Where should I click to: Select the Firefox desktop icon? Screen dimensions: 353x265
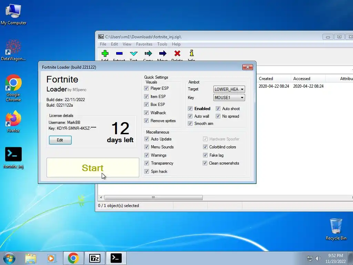pos(13,121)
